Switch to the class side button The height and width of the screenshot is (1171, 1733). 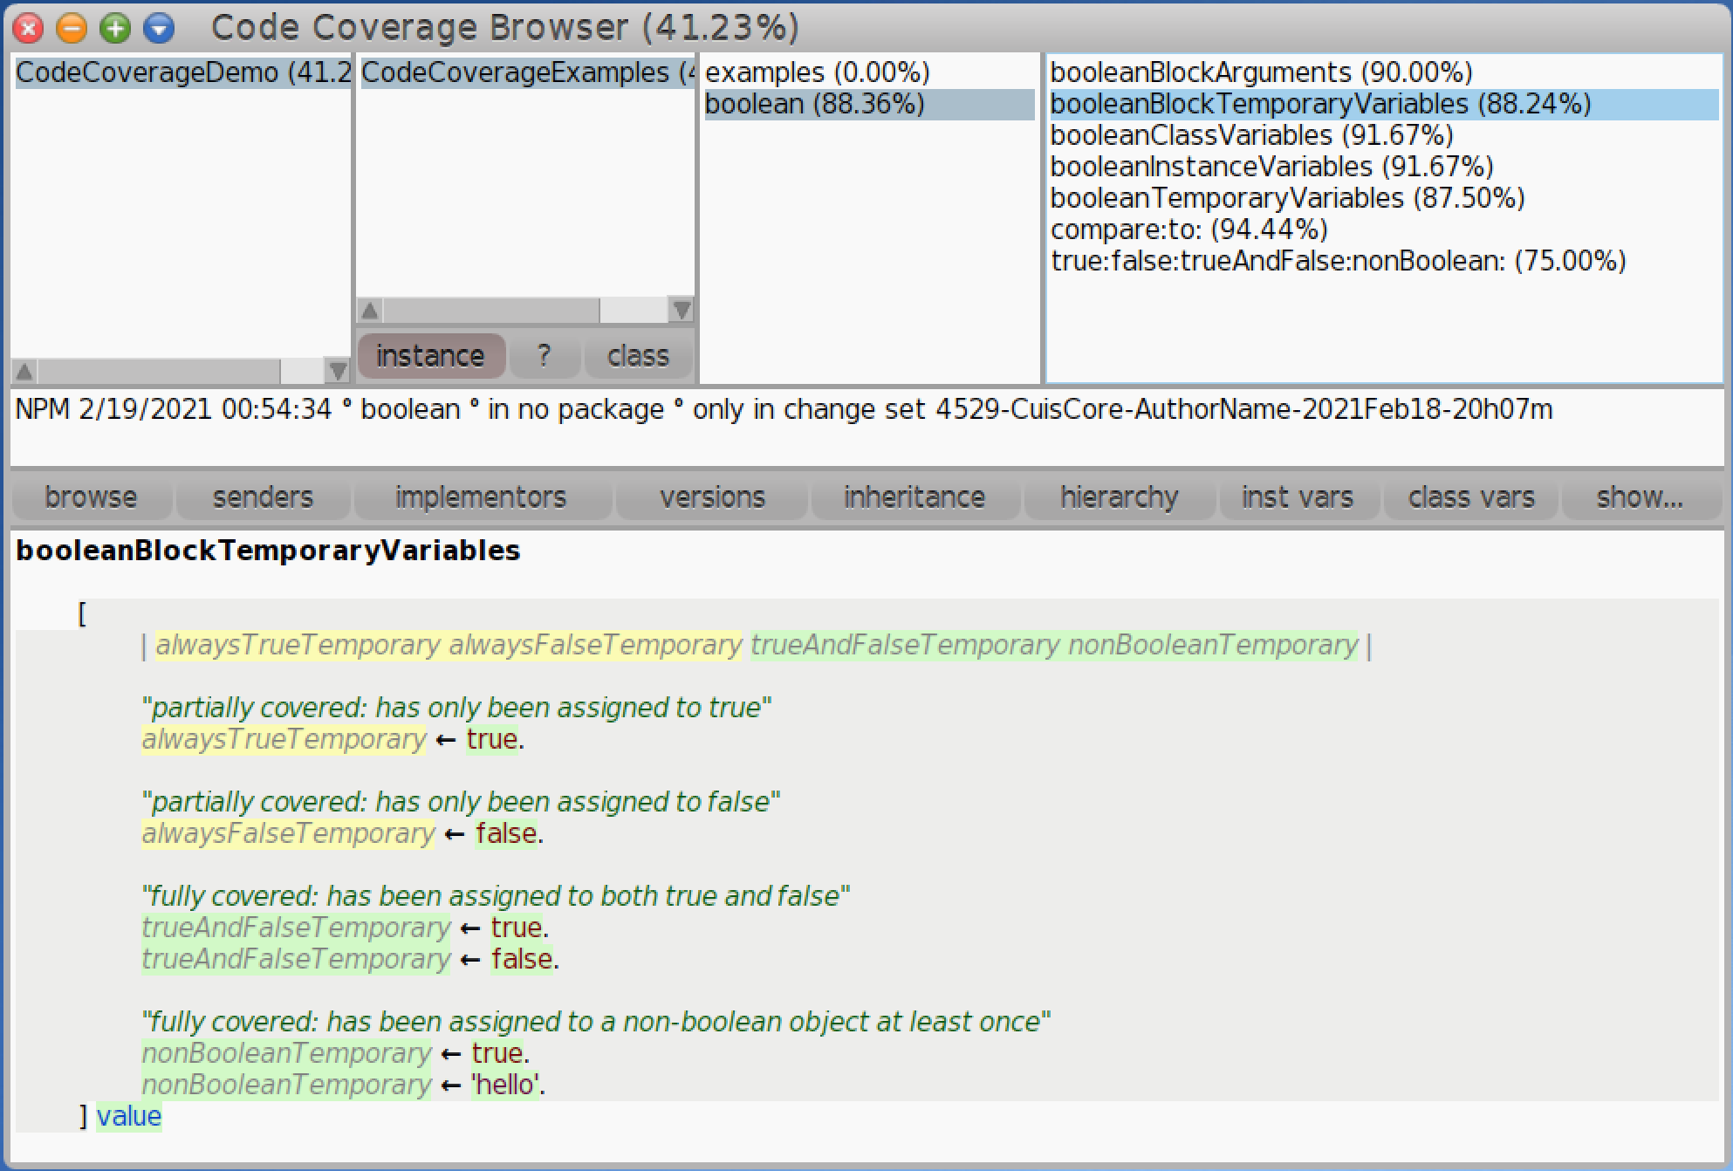point(638,356)
